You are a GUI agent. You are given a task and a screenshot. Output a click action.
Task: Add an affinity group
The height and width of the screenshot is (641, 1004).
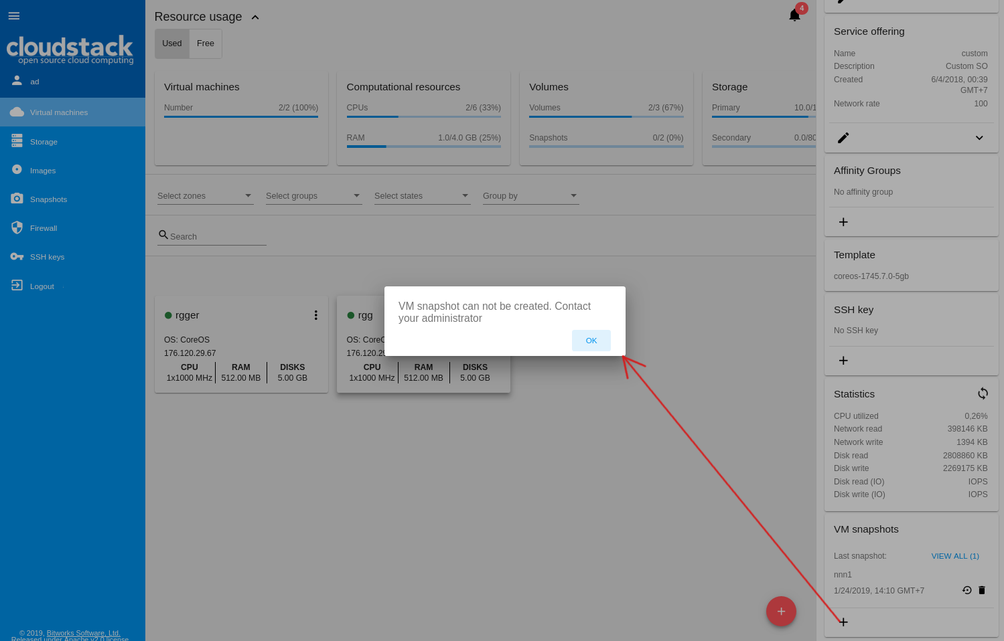[843, 222]
